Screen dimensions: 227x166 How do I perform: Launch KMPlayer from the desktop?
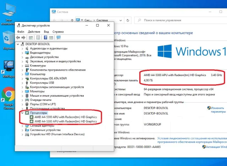pyautogui.click(x=9, y=69)
